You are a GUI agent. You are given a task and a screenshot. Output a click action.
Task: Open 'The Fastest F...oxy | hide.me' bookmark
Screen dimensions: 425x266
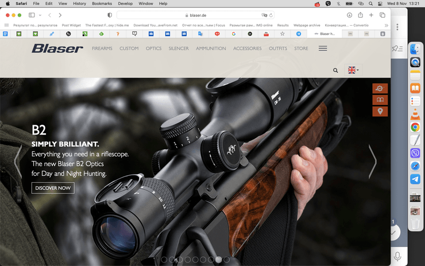click(x=107, y=25)
